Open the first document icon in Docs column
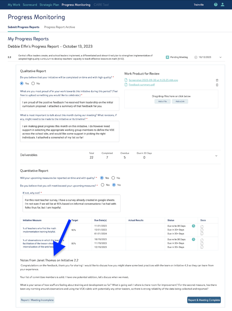 pos(202,227)
